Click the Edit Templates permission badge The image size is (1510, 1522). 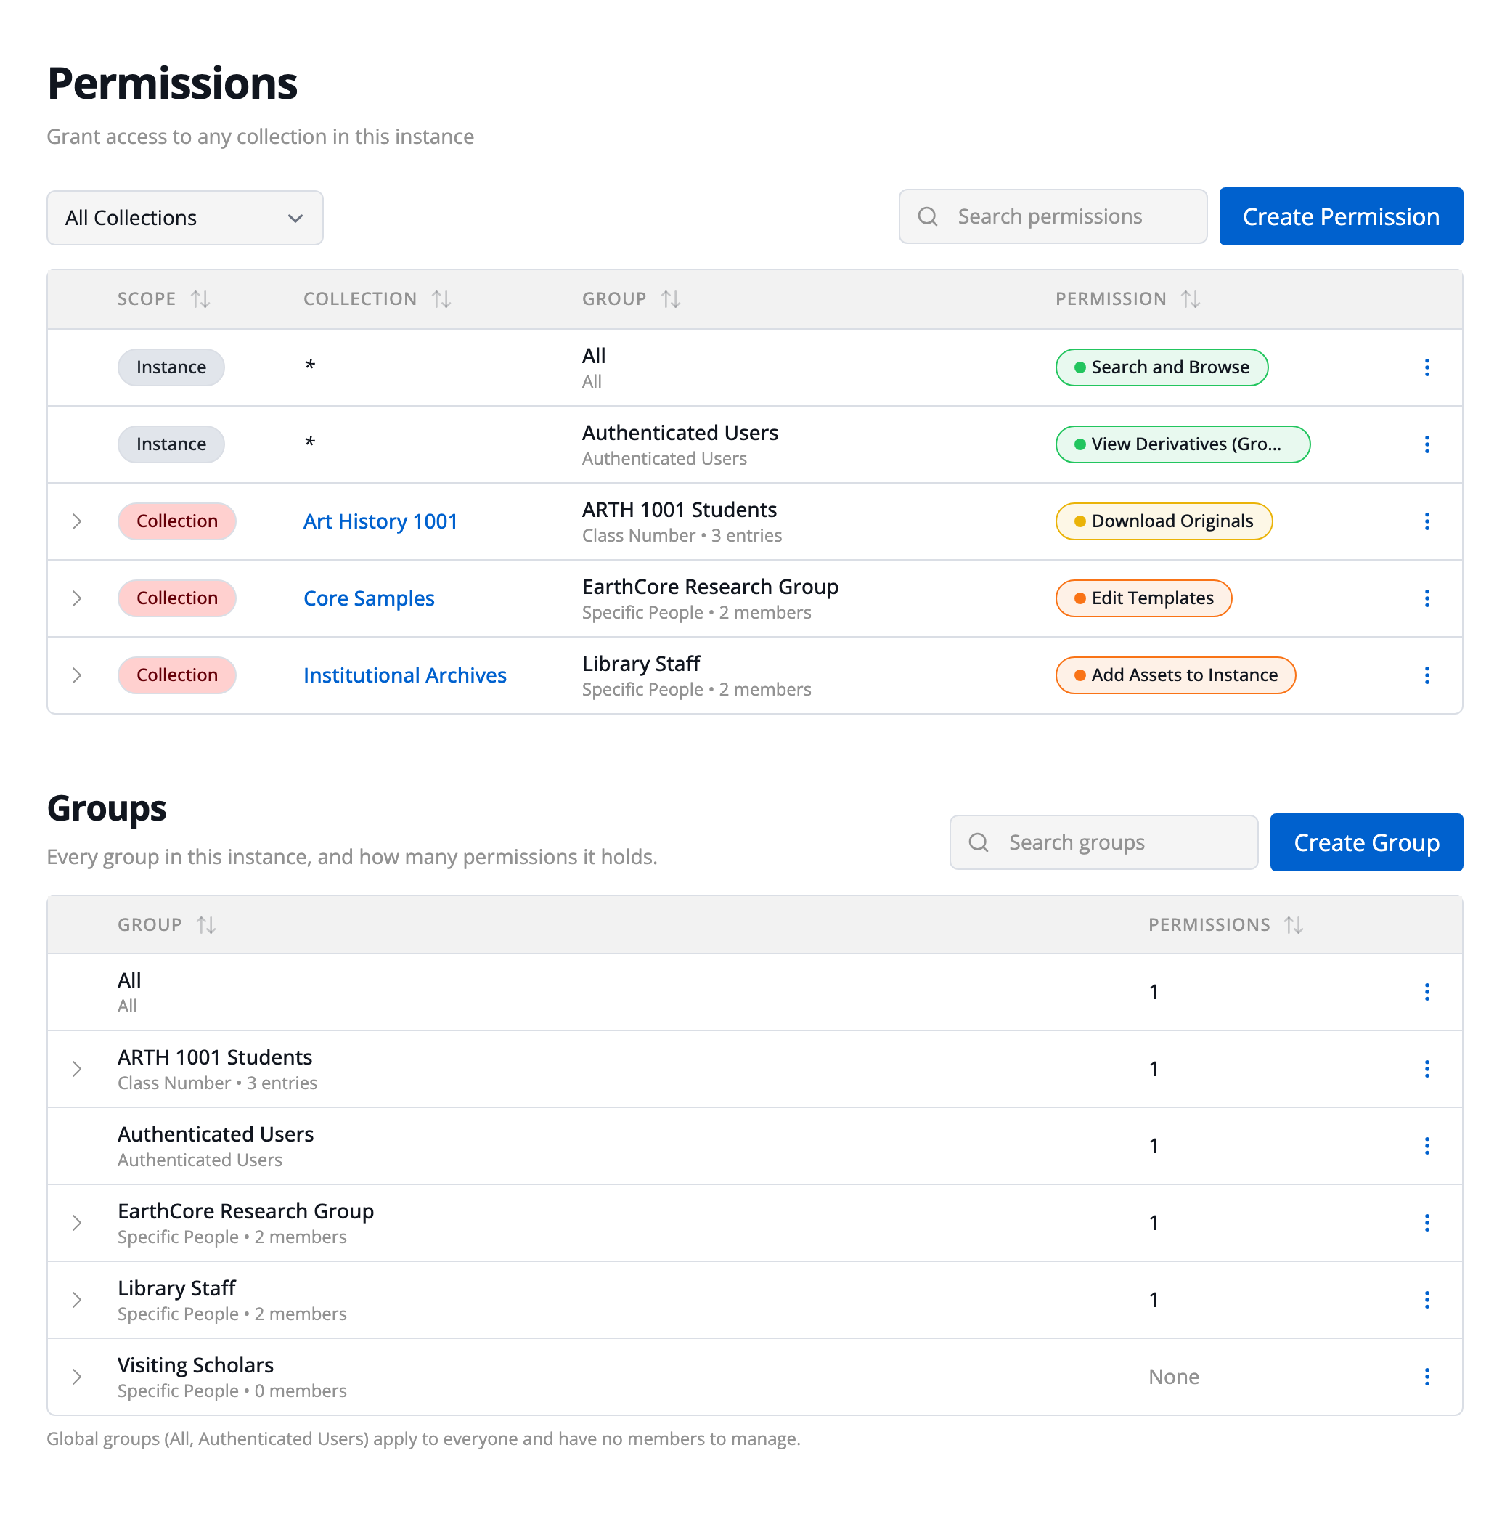tap(1143, 599)
